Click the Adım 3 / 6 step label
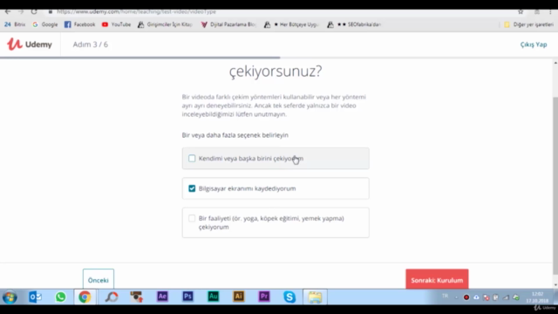 pos(91,44)
